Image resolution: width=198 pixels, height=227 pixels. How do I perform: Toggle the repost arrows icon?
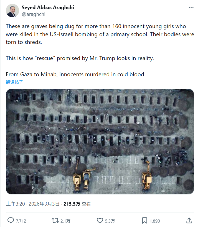[x=55, y=221]
